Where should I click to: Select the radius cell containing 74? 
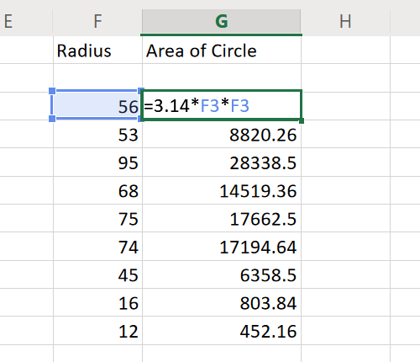97,247
